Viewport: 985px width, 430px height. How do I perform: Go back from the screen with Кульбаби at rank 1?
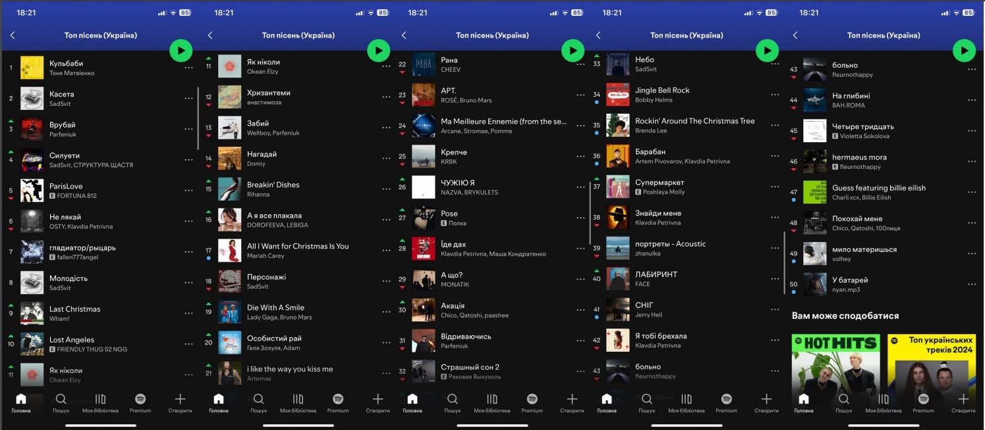click(x=13, y=36)
